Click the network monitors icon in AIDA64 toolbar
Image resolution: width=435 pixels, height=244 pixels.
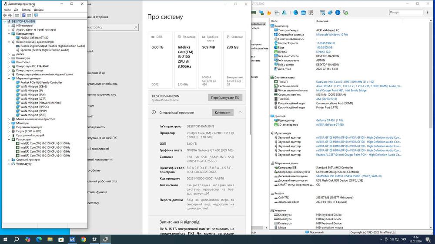pyautogui.click(x=261, y=13)
